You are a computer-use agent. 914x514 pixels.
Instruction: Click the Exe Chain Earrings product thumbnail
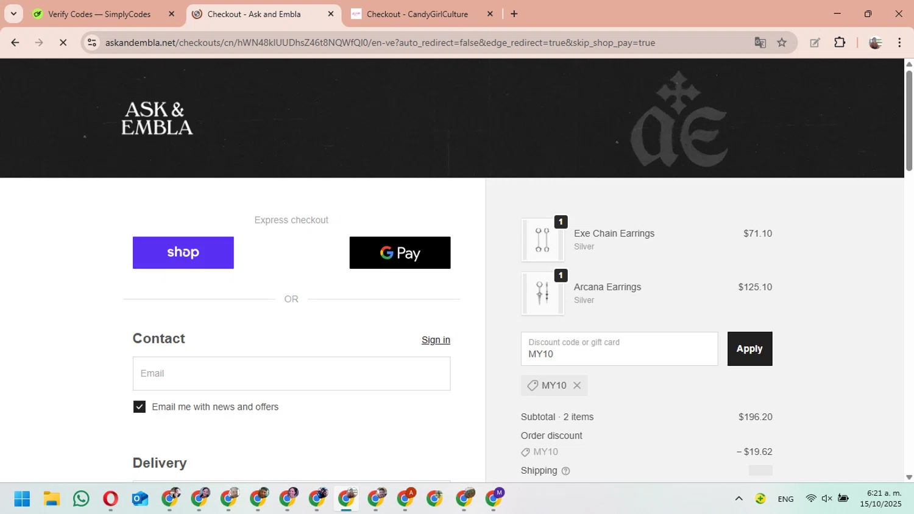[542, 240]
